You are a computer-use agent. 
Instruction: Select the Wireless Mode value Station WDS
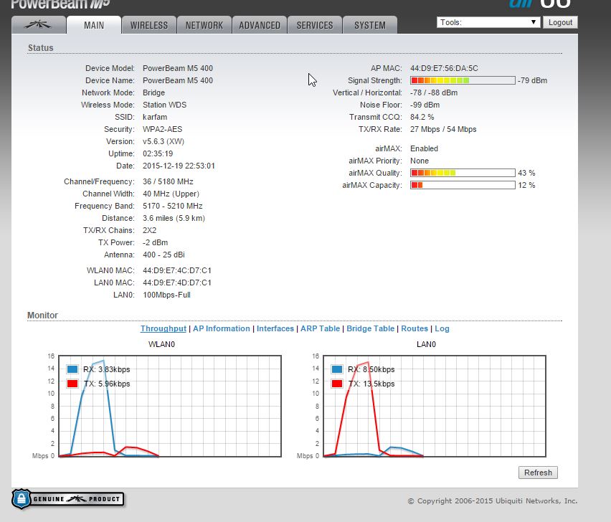[164, 105]
